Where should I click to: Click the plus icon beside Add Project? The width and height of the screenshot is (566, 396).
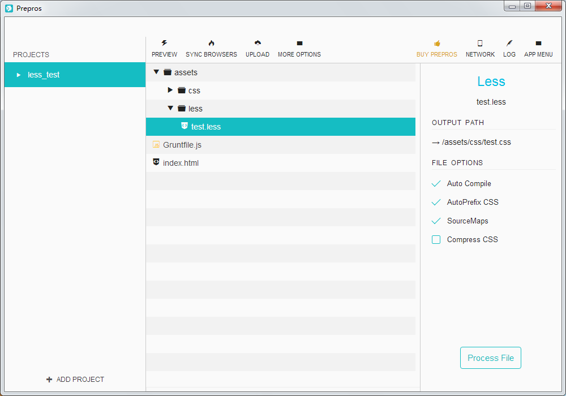pos(49,380)
